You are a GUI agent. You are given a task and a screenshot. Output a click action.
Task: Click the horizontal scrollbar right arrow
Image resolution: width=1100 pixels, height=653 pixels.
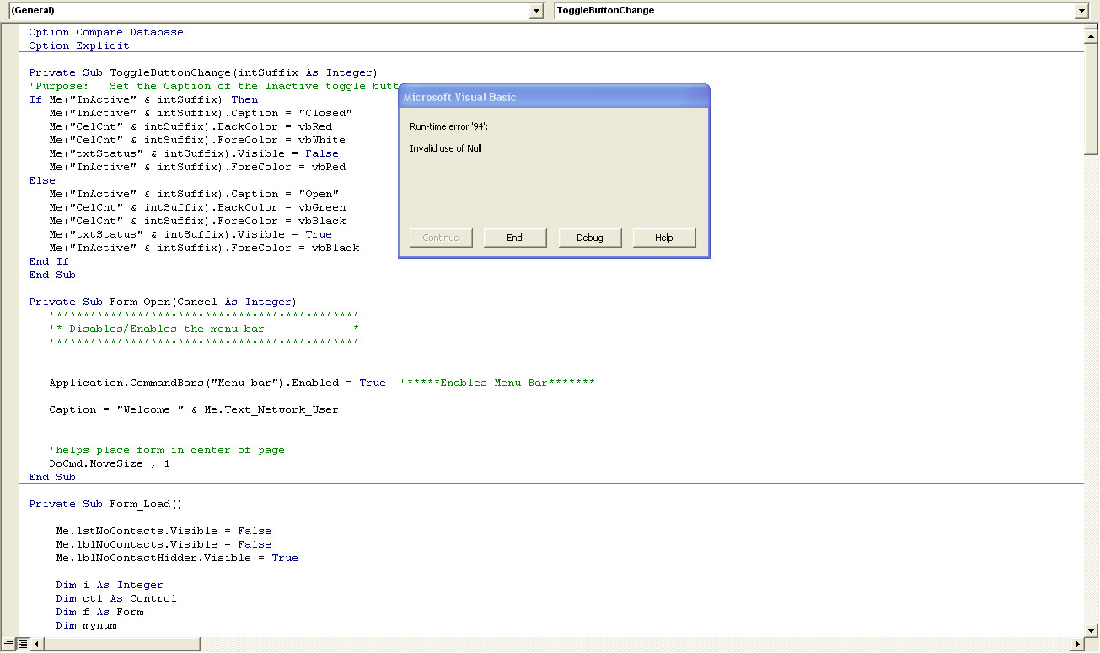1076,645
